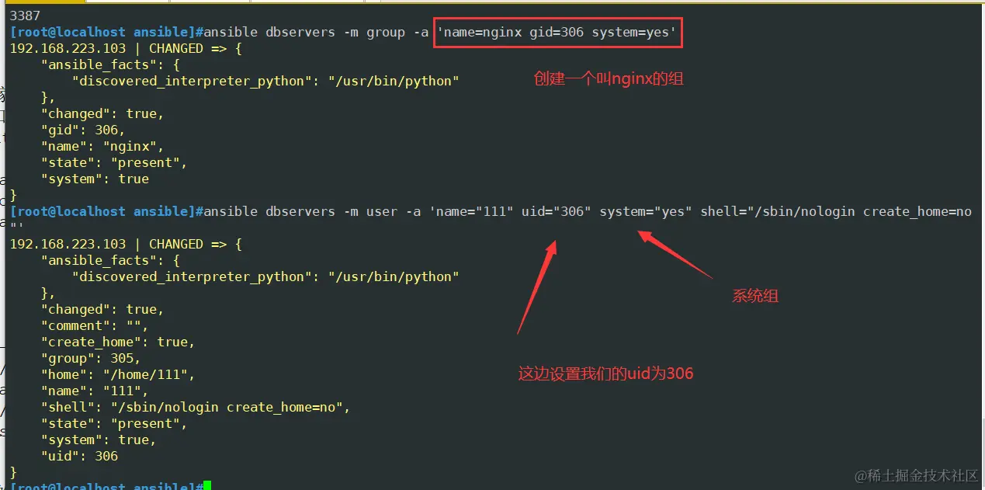Select the output line "comment": "",

click(x=95, y=325)
